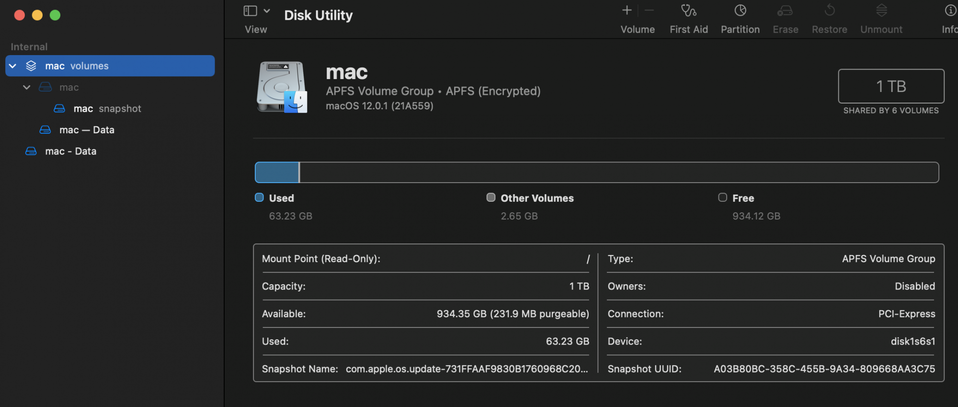This screenshot has height=407, width=958.
Task: Add a volume with plus icon
Action: [x=627, y=10]
